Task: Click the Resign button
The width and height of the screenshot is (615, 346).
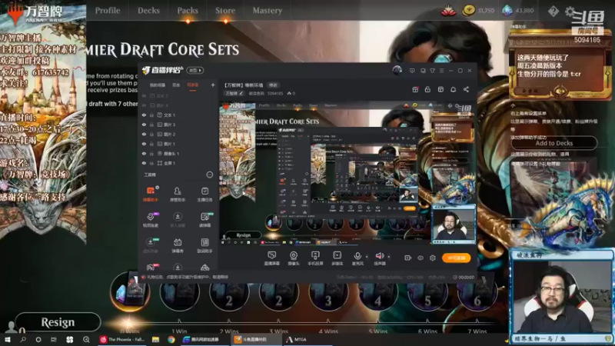Action: tap(58, 322)
